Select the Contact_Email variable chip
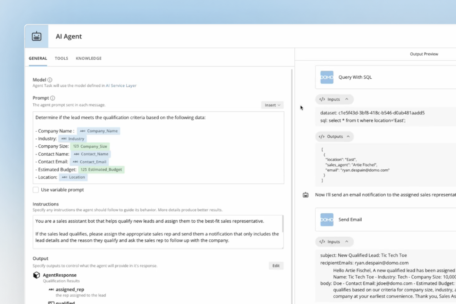The width and height of the screenshot is (456, 304). coord(89,162)
